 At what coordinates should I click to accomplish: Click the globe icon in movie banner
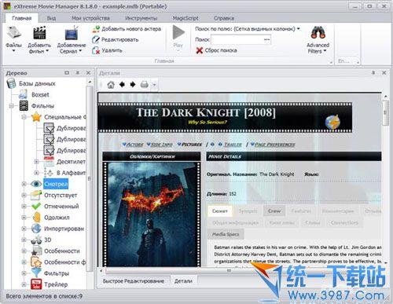[x=332, y=122]
